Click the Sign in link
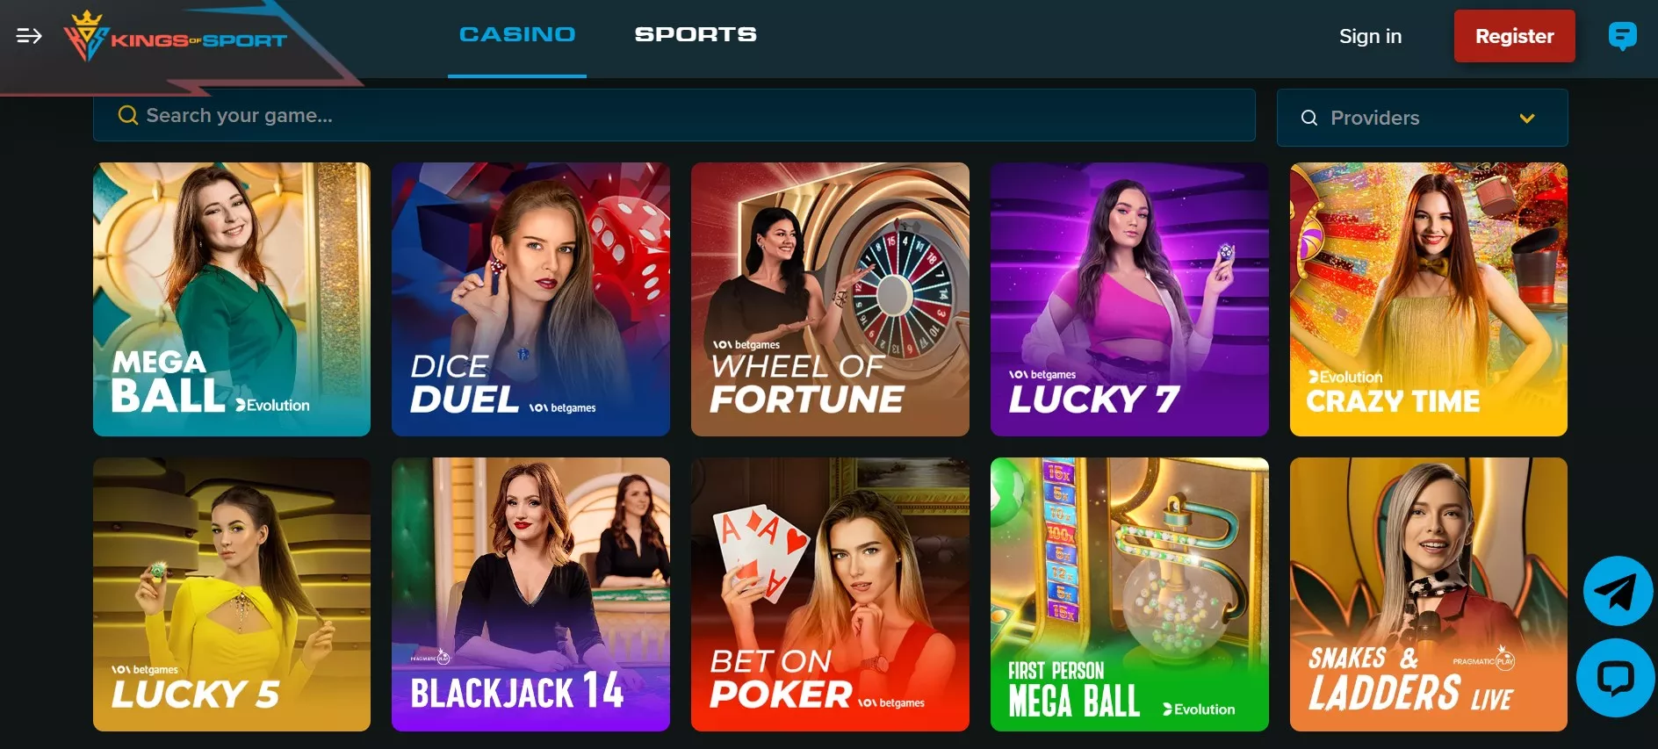Image resolution: width=1658 pixels, height=749 pixels. tap(1370, 36)
